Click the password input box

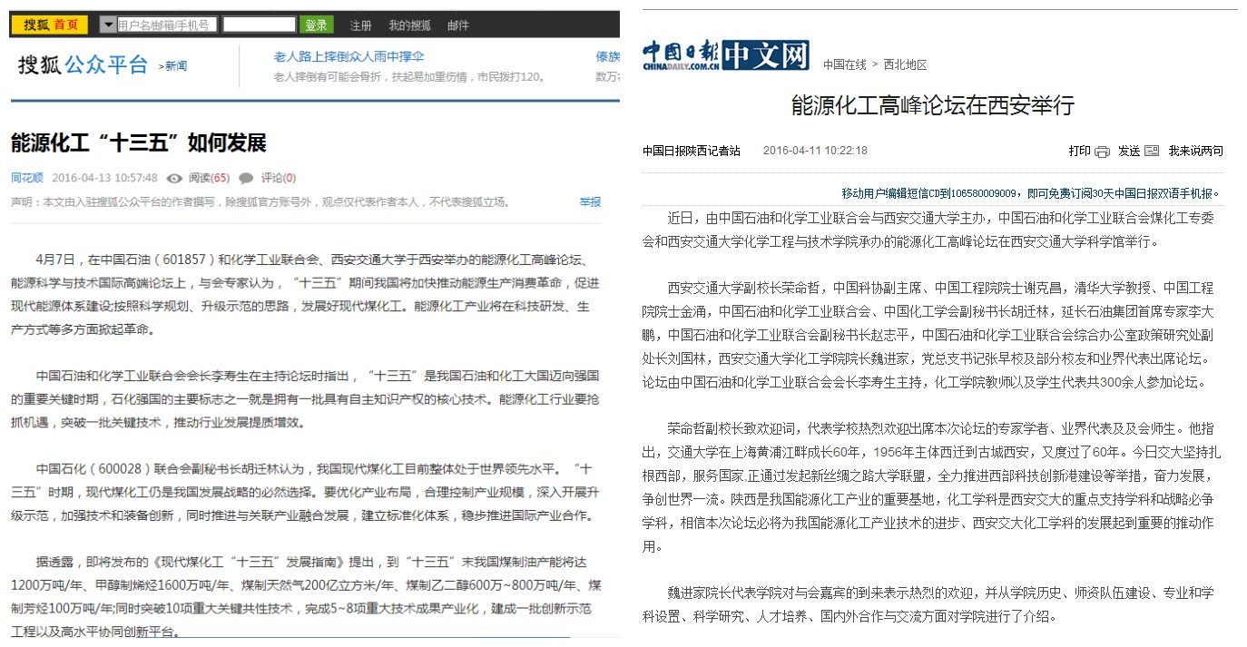(259, 25)
